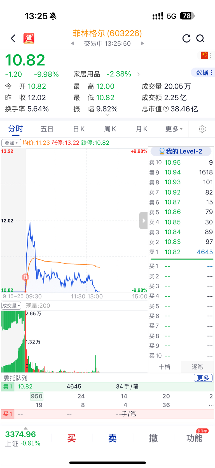This screenshot has width=215, height=468.
Task: Tap the 均价:11.23 label
Action: pos(36,143)
